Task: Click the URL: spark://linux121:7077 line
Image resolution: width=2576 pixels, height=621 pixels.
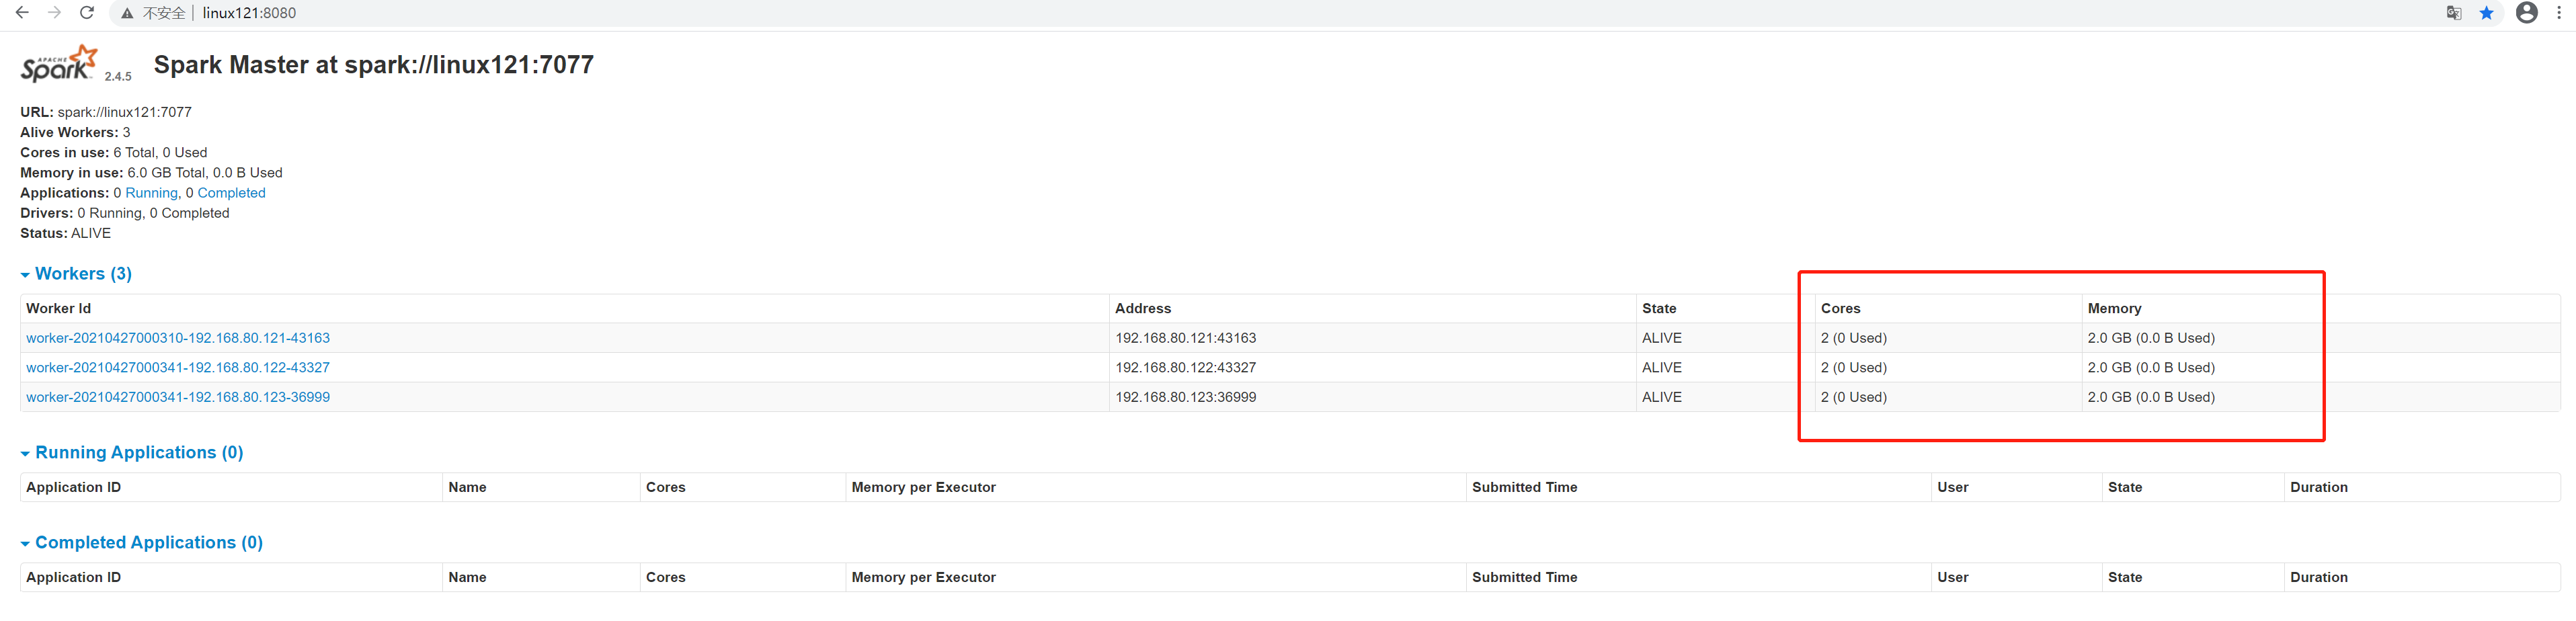Action: 106,112
